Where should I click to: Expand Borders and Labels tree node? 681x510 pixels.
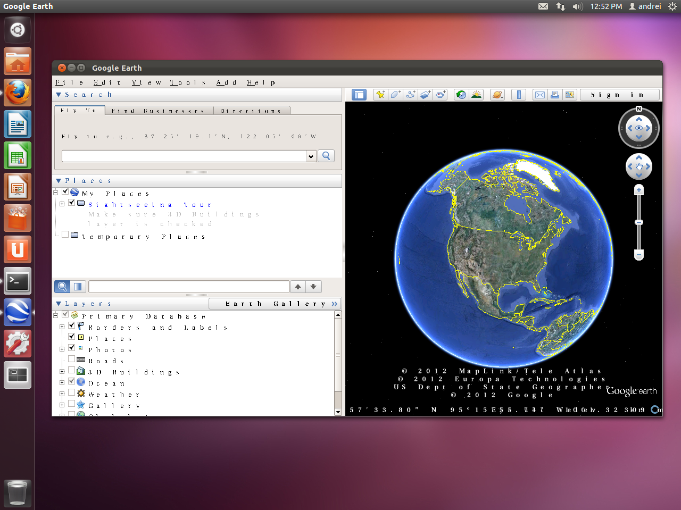click(62, 327)
